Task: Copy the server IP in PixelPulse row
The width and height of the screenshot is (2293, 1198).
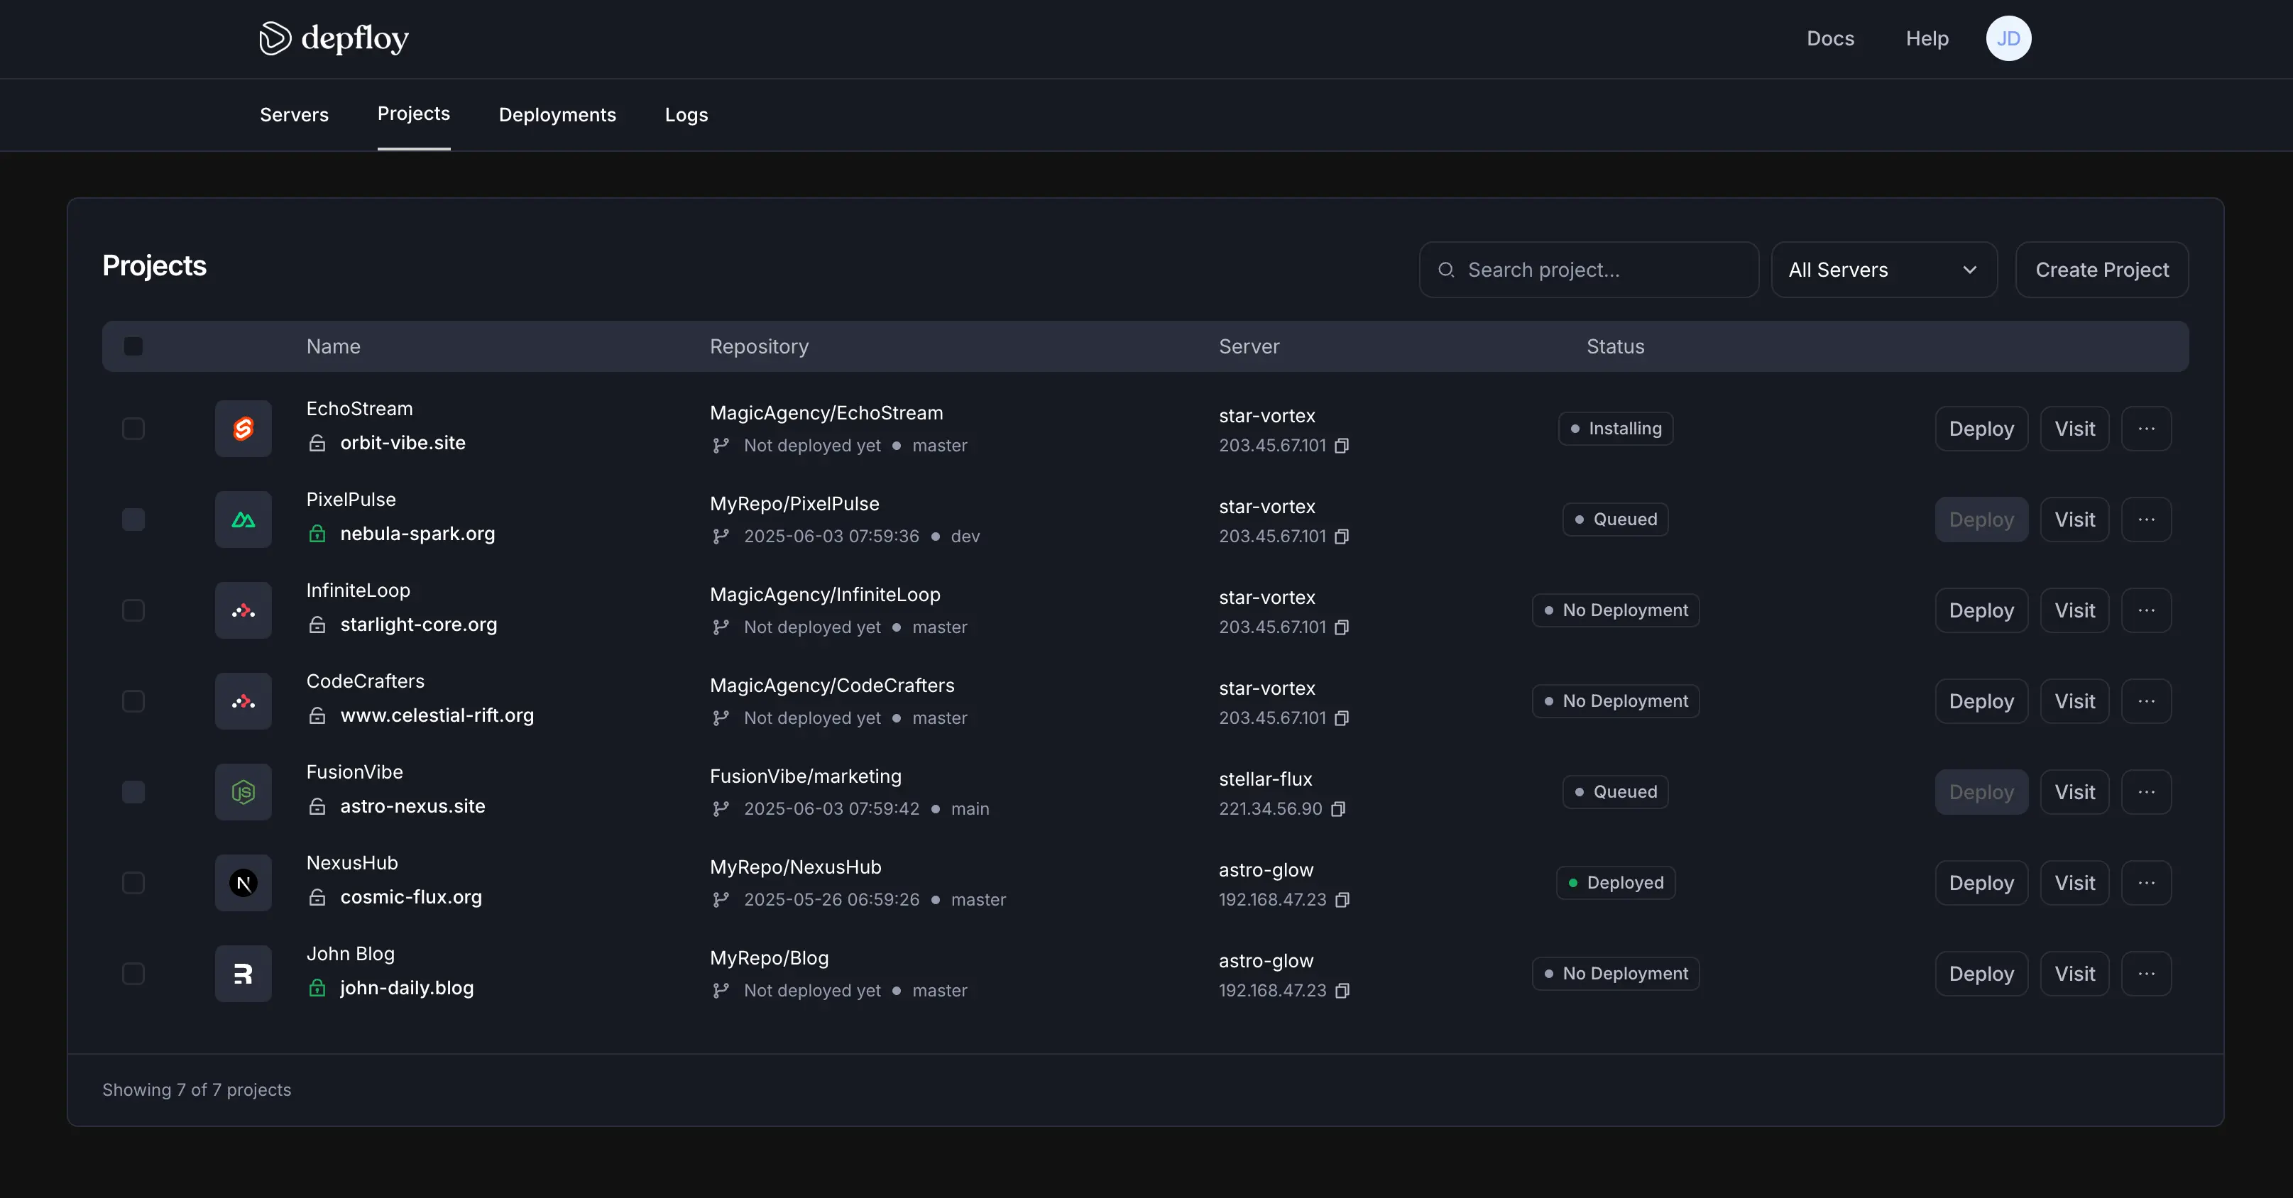Action: pyautogui.click(x=1342, y=536)
